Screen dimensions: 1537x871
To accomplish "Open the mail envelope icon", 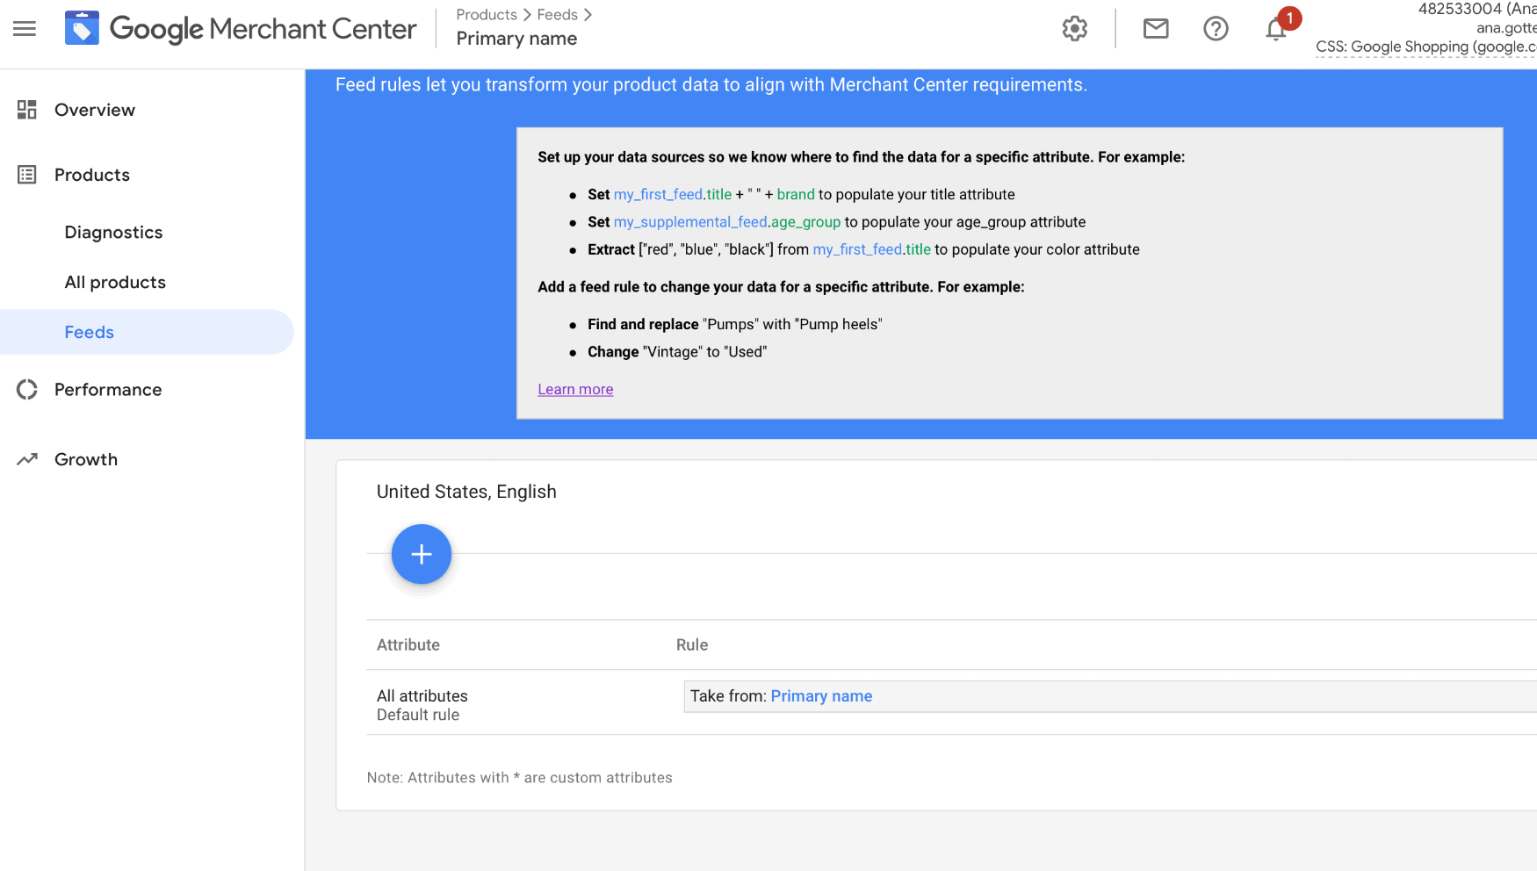I will [x=1155, y=29].
